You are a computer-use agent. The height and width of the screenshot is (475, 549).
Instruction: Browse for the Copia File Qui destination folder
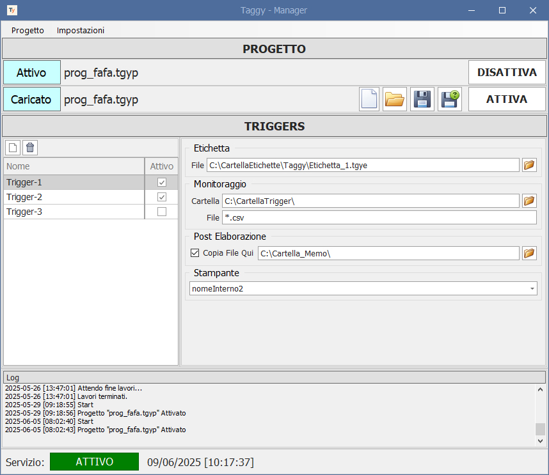pyautogui.click(x=529, y=253)
